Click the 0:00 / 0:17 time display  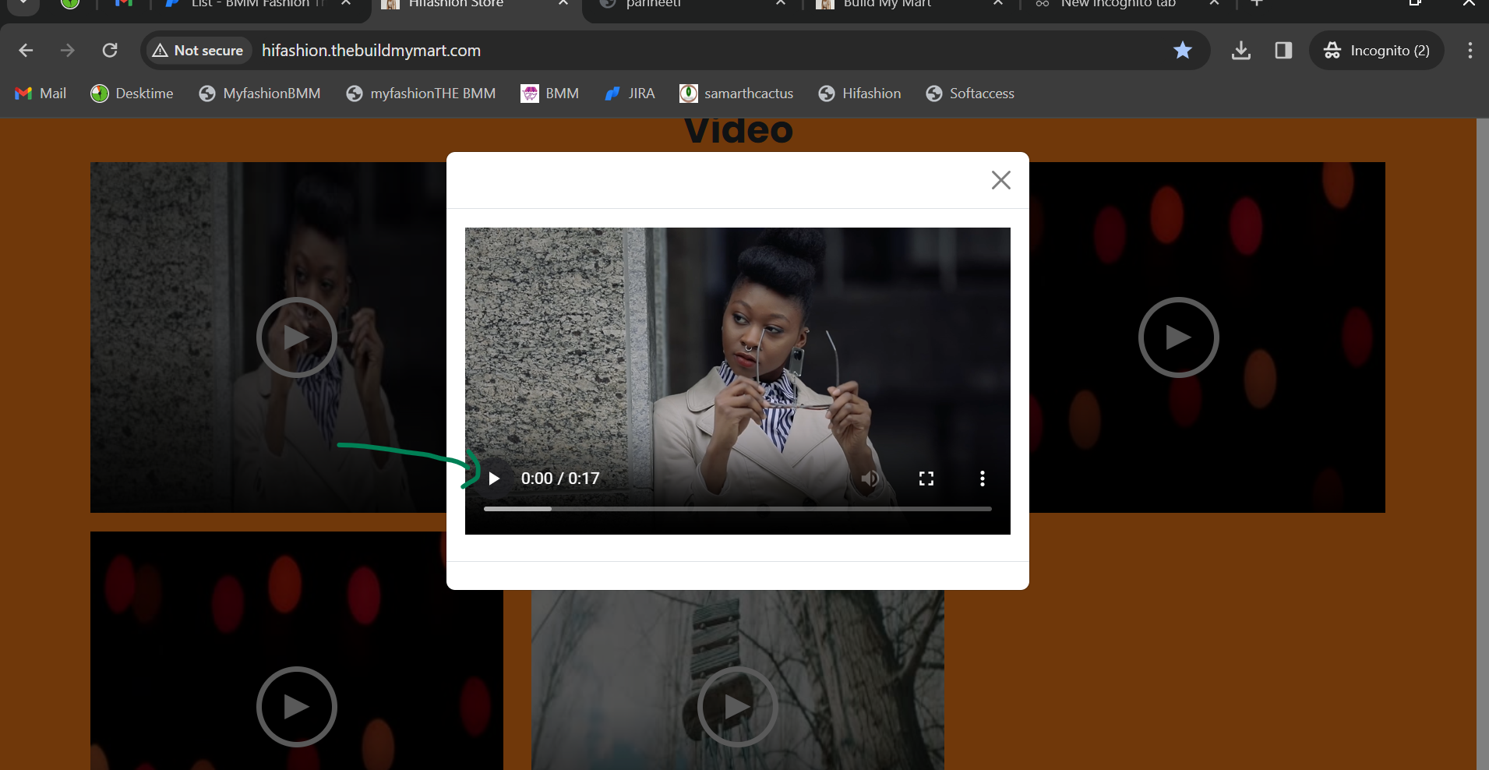pos(560,479)
